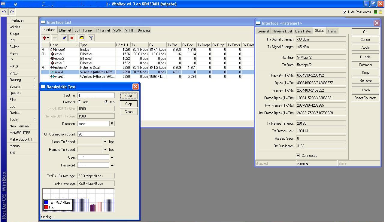Click the Cancel button in nstreme1 window
Viewport: 385px width, 222px height.
tap(365, 40)
